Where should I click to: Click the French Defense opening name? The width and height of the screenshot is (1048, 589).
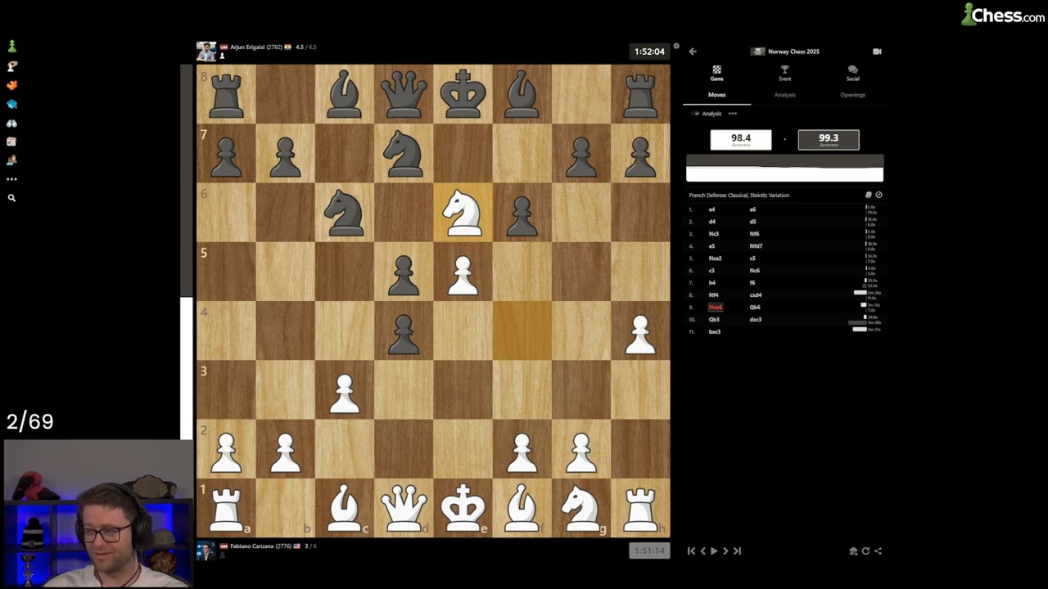(x=739, y=196)
